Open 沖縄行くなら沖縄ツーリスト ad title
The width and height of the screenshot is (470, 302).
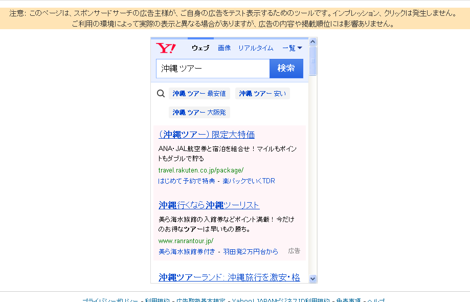[x=209, y=205]
